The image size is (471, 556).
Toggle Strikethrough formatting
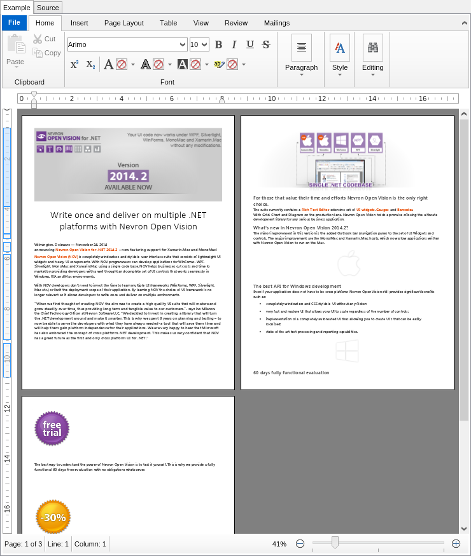266,44
